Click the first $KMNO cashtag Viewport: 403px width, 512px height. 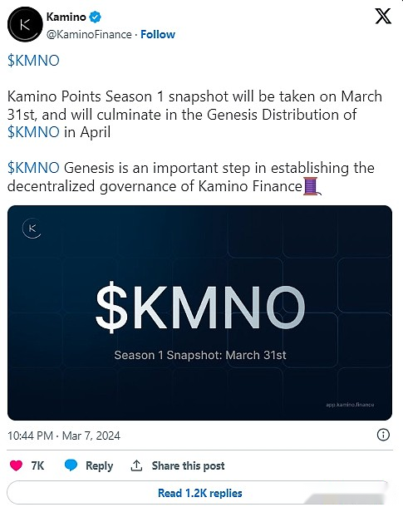[x=33, y=61]
